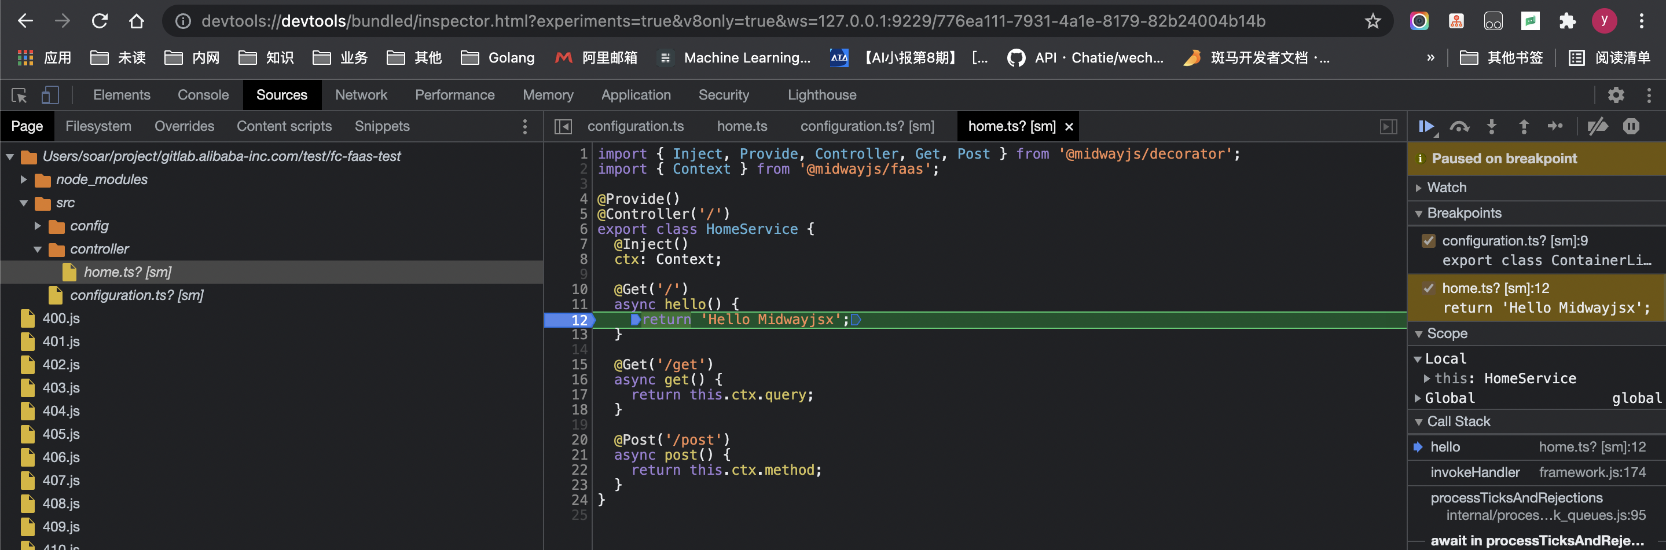1666x550 pixels.
Task: Open home.ts editor tab
Action: click(742, 127)
